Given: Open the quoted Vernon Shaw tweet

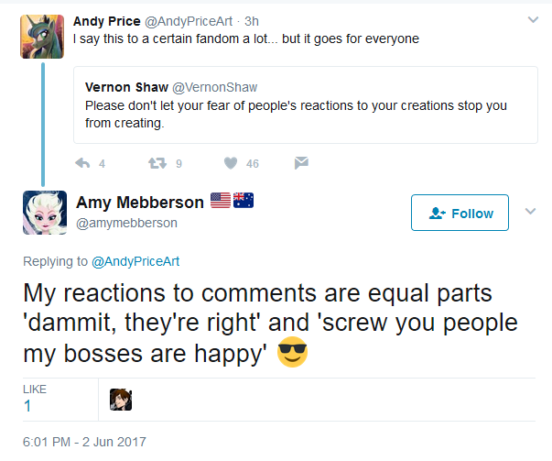Looking at the screenshot, I should coord(303,109).
